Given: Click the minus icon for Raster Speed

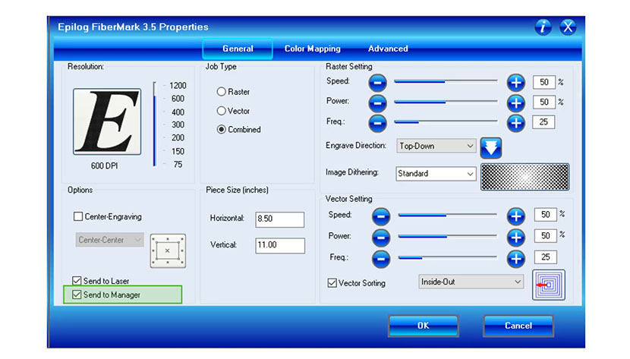Looking at the screenshot, I should coord(379,82).
